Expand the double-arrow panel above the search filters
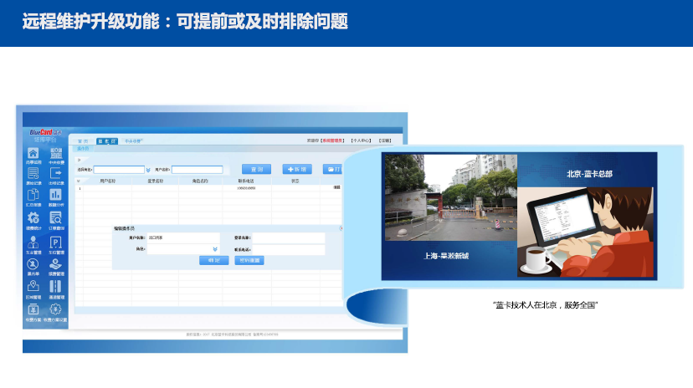Screen dimensions: 693x388 pos(80,159)
